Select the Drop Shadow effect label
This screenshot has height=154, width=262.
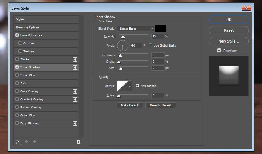pos(30,124)
